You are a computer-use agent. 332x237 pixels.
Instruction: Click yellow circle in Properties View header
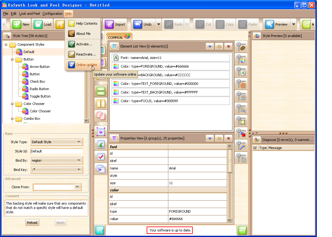(x=219, y=138)
